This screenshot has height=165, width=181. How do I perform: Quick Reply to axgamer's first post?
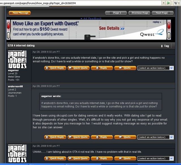point(55,68)
